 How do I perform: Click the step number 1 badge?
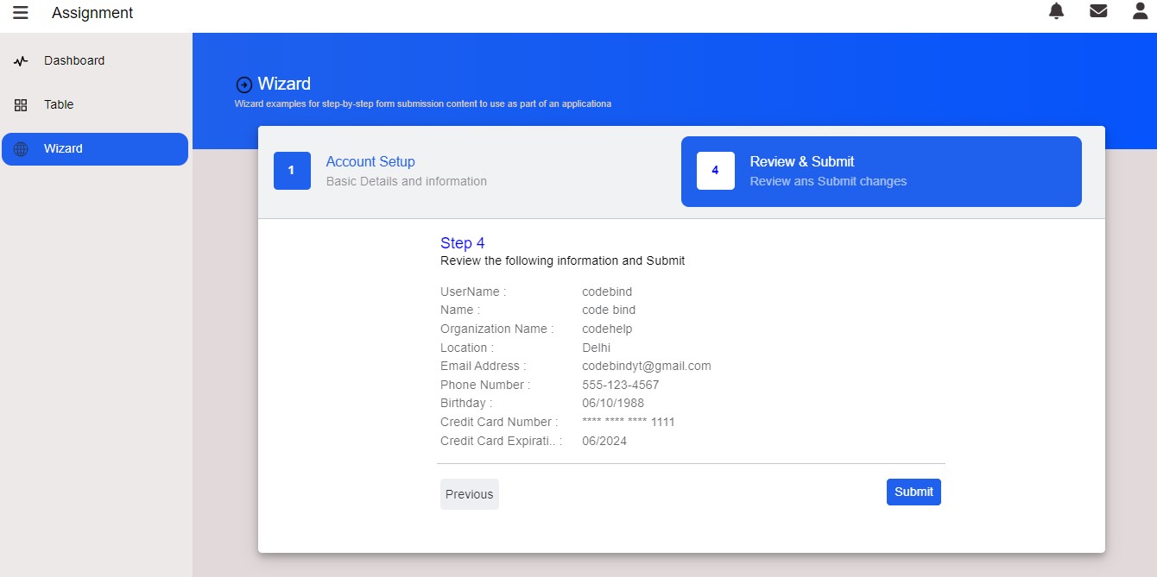click(x=292, y=171)
